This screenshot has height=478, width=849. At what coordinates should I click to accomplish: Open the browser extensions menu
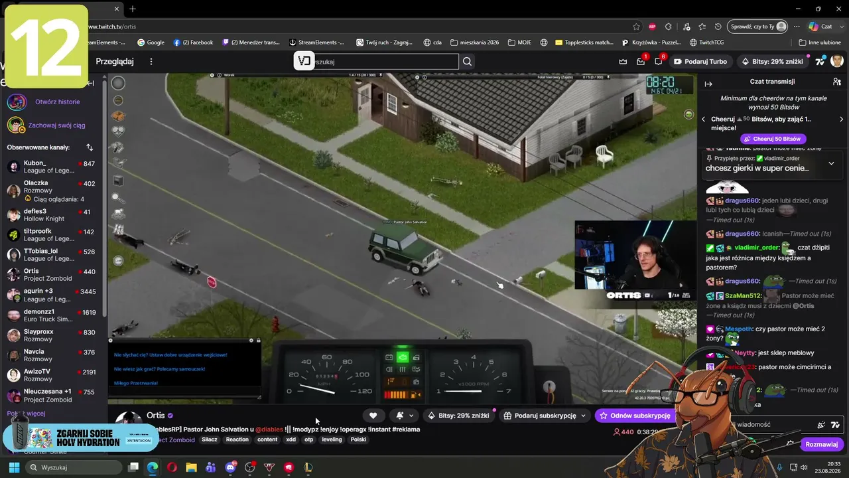669,27
